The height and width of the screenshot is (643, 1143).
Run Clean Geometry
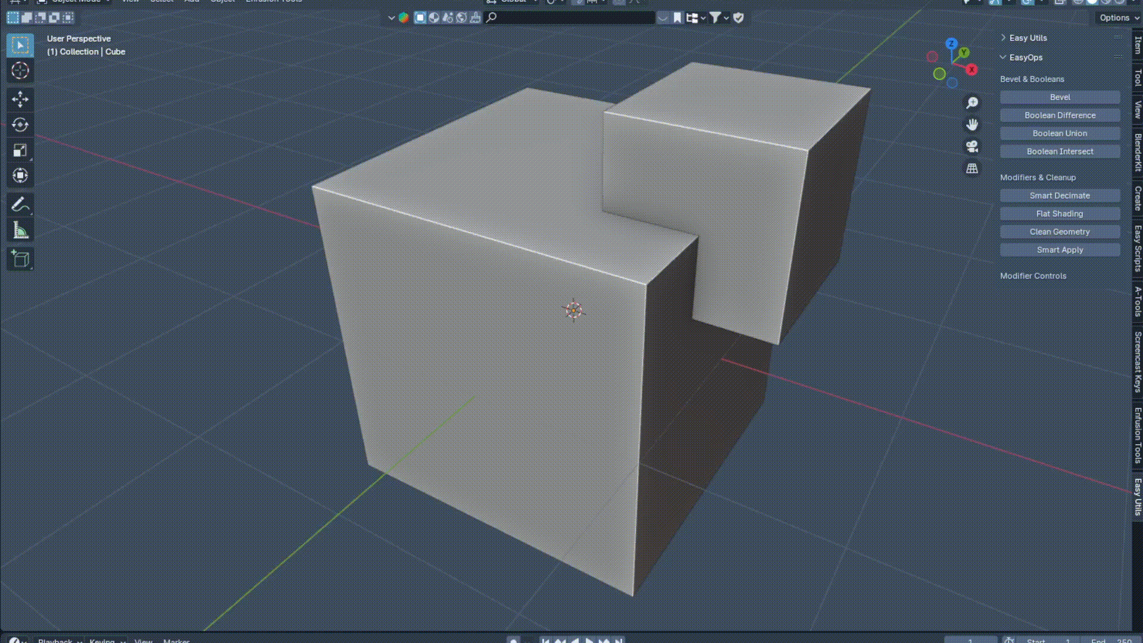(1060, 232)
